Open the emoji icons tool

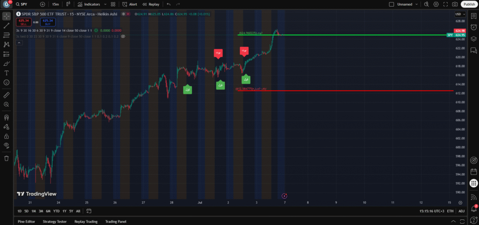(x=7, y=82)
